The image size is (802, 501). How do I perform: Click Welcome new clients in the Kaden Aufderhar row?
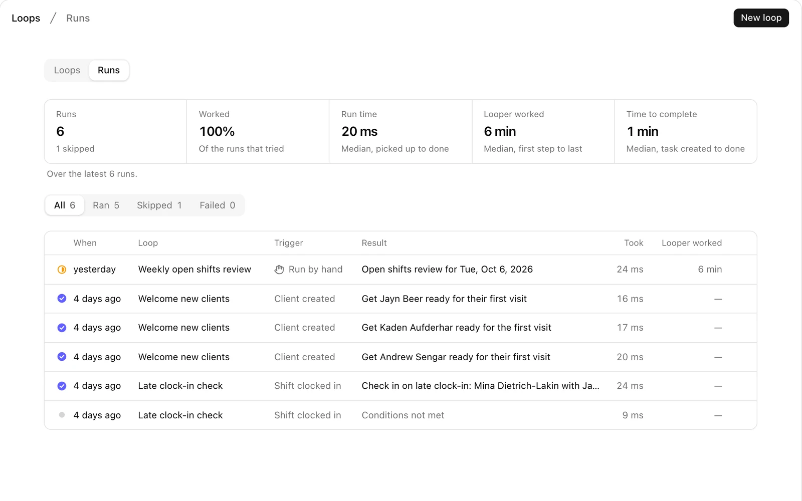pos(184,328)
